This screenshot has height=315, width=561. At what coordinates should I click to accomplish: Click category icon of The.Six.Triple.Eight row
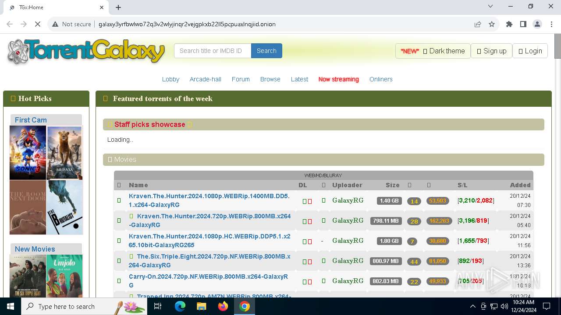[x=119, y=261]
